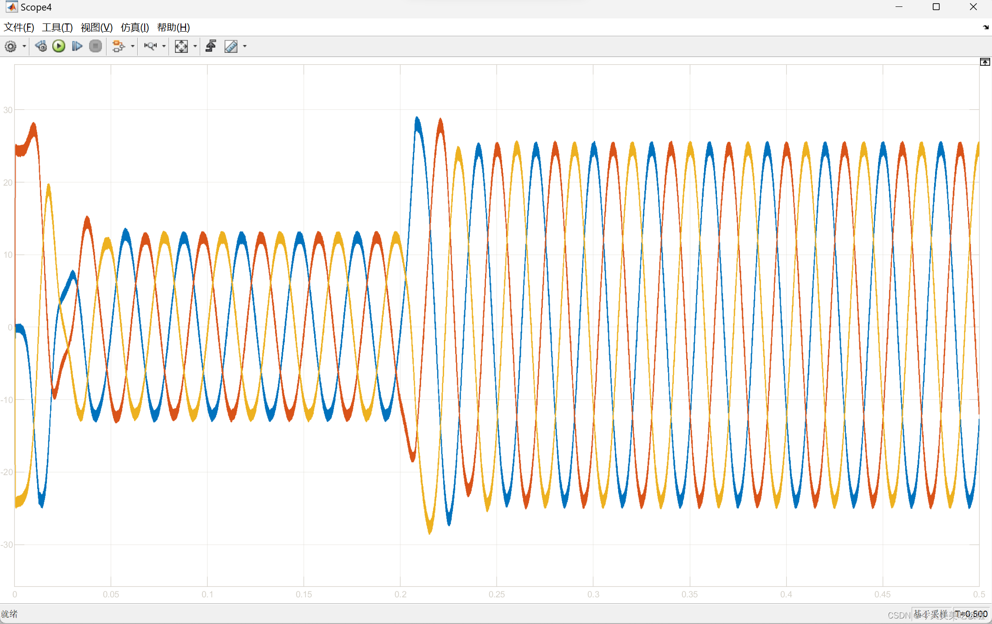The image size is (992, 624).
Task: Open the 文件(F) menu
Action: coord(19,28)
